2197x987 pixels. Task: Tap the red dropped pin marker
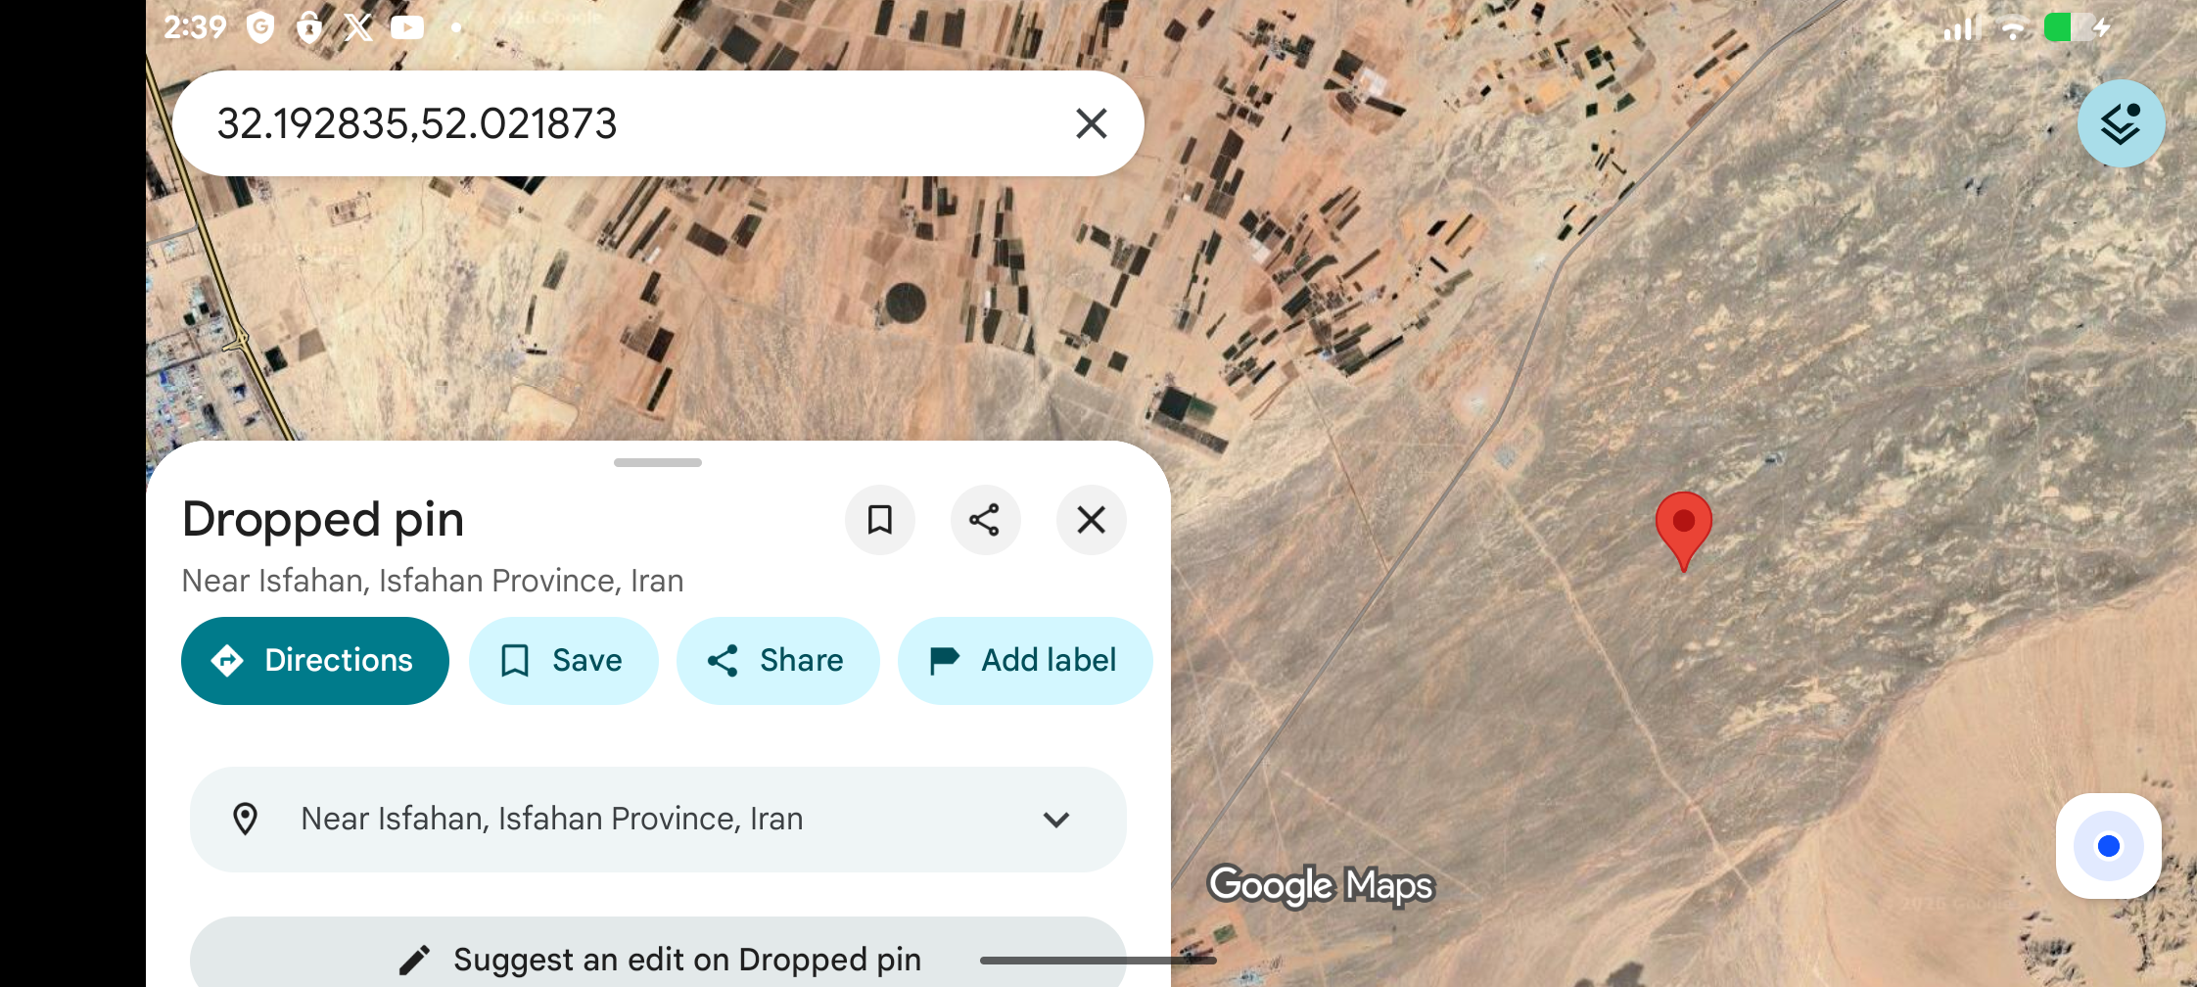(x=1684, y=530)
